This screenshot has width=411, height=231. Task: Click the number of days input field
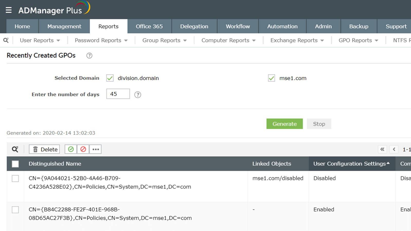click(x=118, y=94)
